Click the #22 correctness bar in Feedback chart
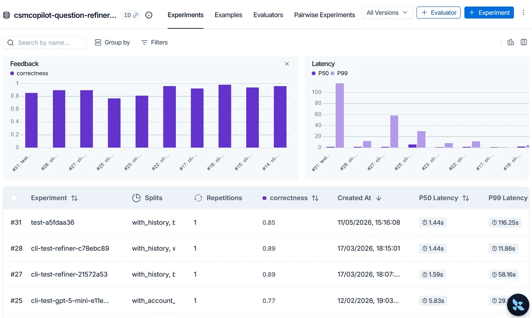532x318 pixels. (x=169, y=117)
